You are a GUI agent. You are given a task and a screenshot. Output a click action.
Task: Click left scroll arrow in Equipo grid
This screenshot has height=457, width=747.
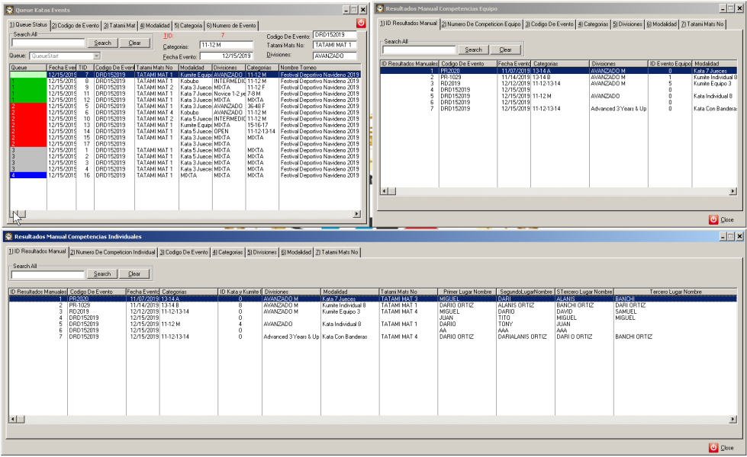coord(384,191)
